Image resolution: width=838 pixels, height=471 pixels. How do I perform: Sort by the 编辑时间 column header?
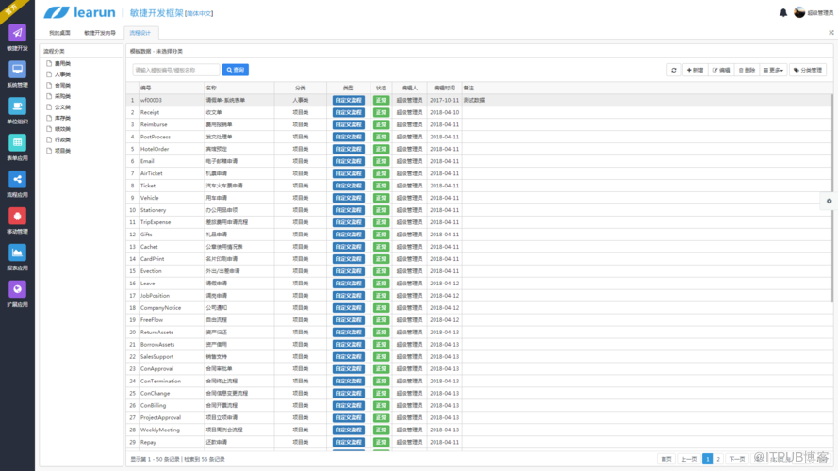click(444, 88)
